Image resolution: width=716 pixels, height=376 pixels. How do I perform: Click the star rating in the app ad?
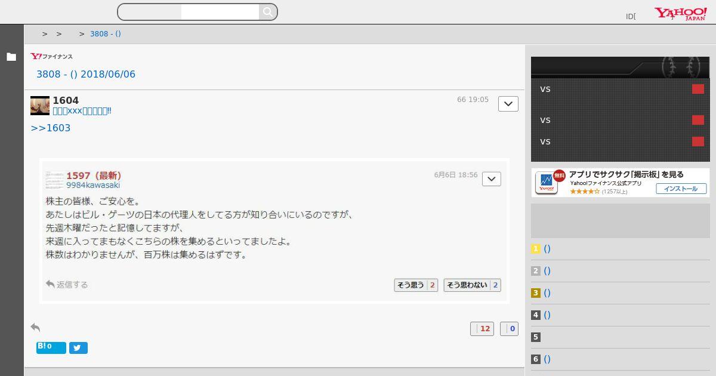click(585, 192)
